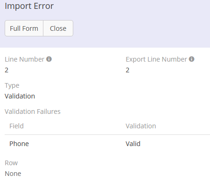
Task: Select the Valid validation cell
Action: [x=133, y=144]
